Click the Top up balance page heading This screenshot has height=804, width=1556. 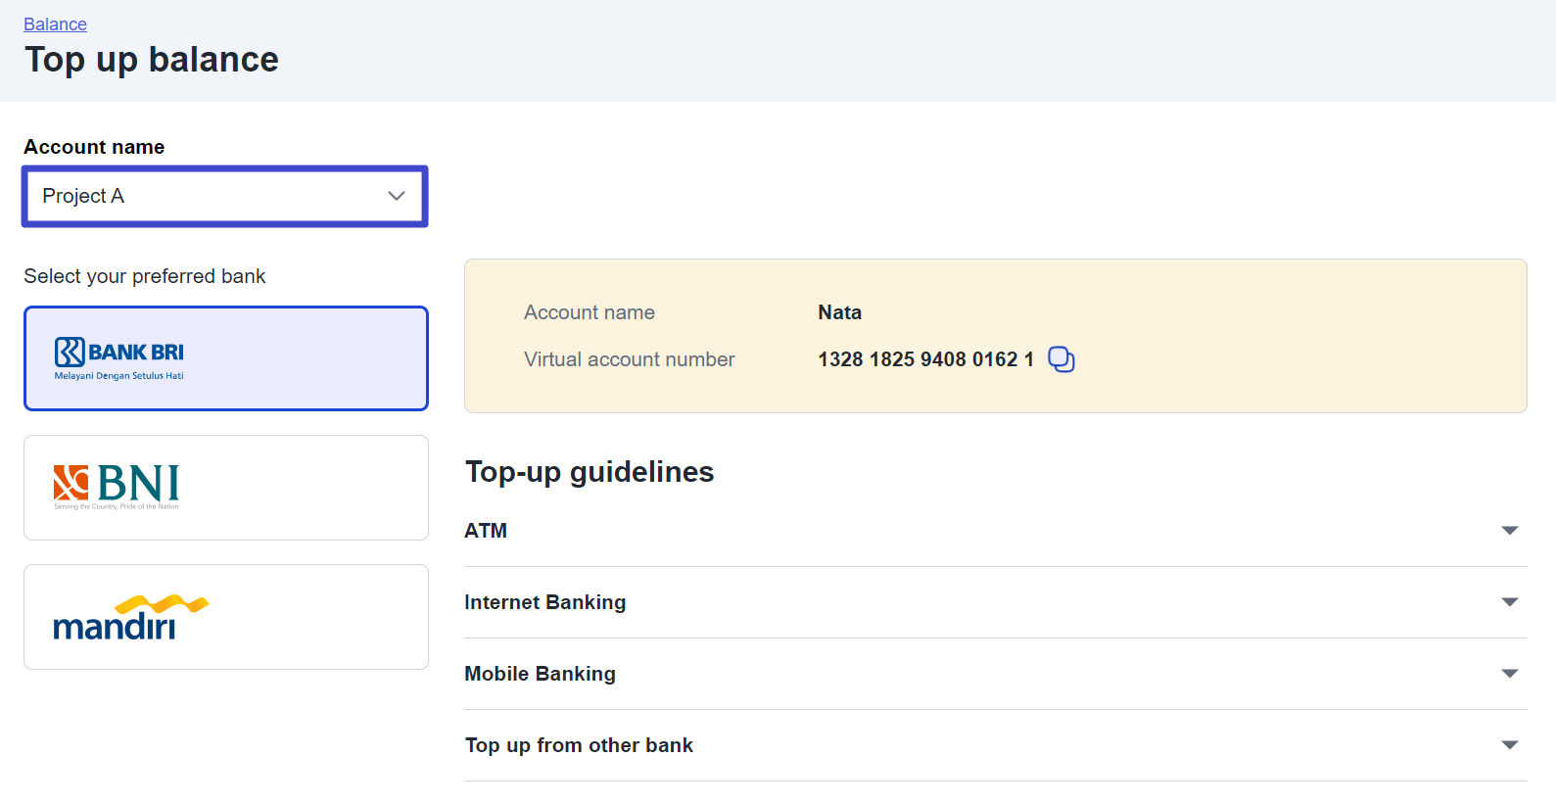[152, 60]
